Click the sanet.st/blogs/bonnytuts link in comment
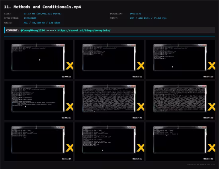 [84, 30]
